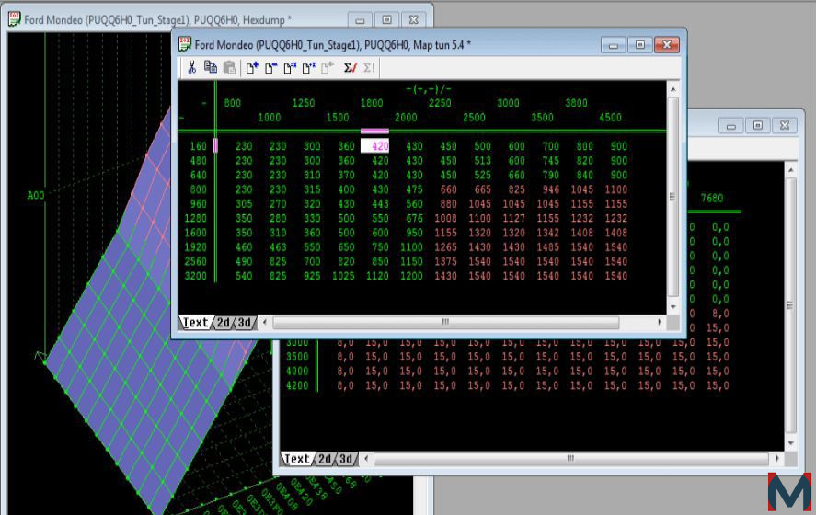Click row label 4200 in rear map window

coord(297,385)
